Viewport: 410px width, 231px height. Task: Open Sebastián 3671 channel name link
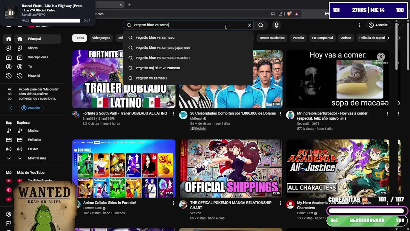(308, 124)
